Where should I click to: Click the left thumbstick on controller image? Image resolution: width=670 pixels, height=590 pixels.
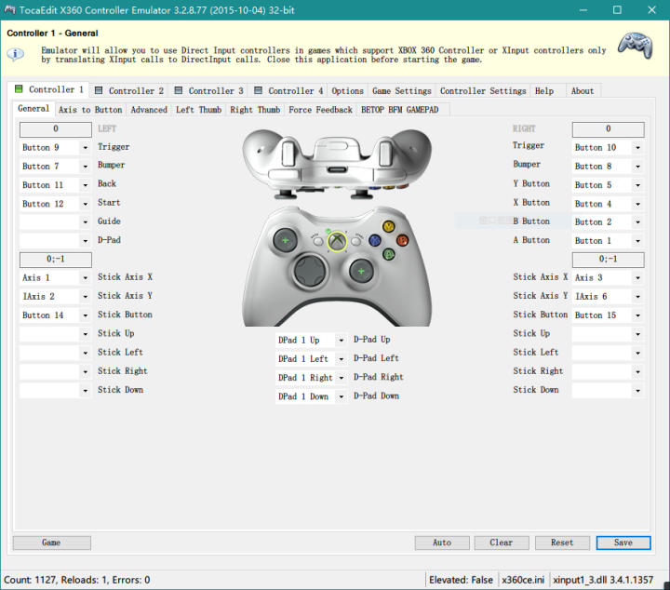[285, 240]
